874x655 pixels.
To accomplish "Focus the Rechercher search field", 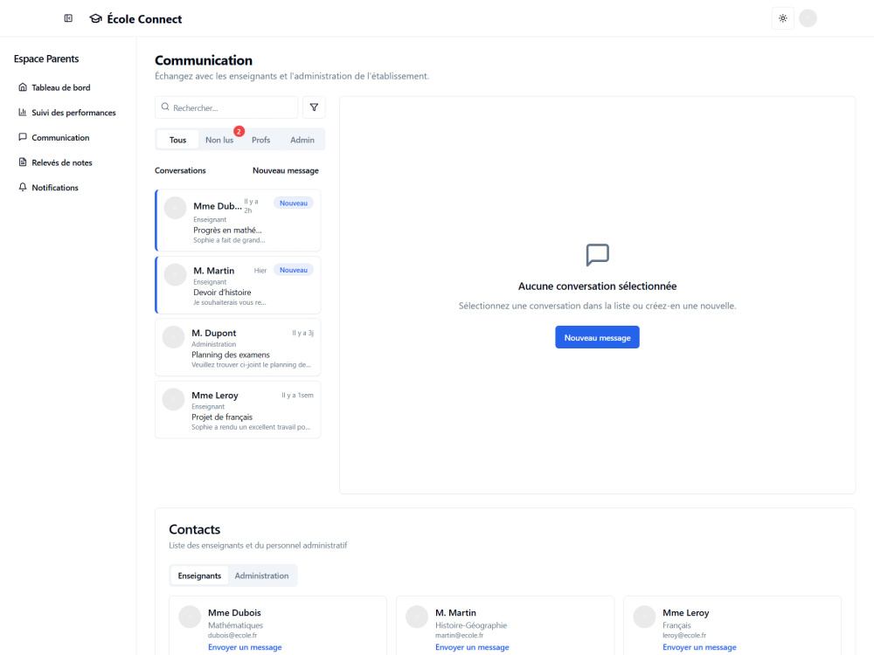I will tap(226, 107).
